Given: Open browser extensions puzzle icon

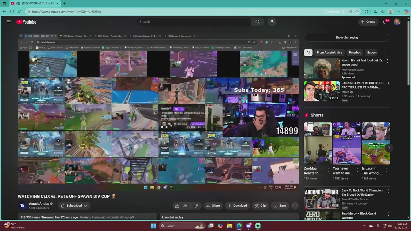Looking at the screenshot, I should pos(366,12).
